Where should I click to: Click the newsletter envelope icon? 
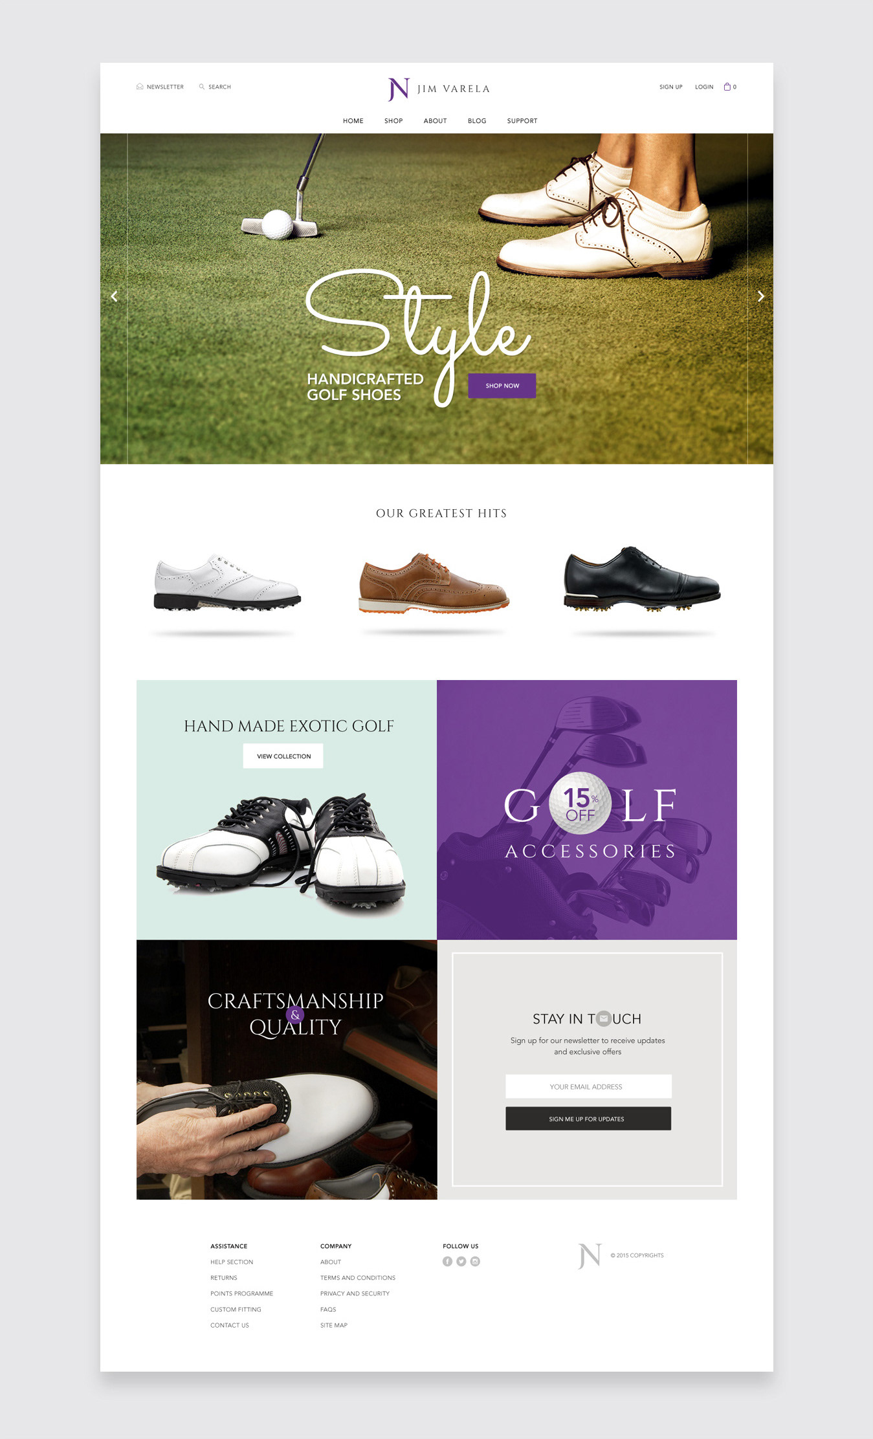pyautogui.click(x=140, y=87)
